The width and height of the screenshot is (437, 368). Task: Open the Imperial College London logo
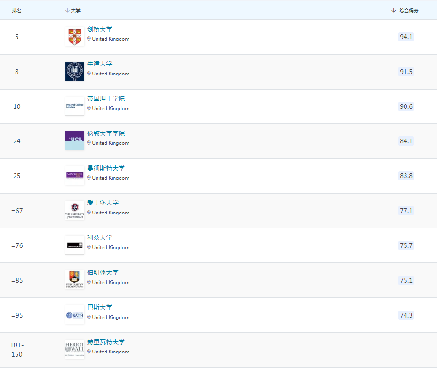click(74, 106)
